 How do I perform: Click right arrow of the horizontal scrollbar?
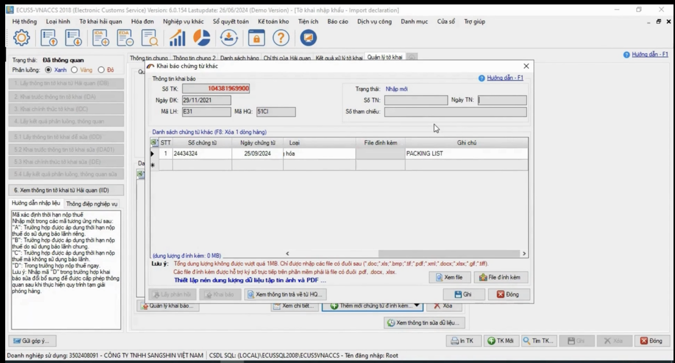[x=524, y=254]
